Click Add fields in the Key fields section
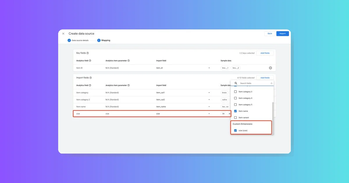349x183 pixels. [265, 53]
